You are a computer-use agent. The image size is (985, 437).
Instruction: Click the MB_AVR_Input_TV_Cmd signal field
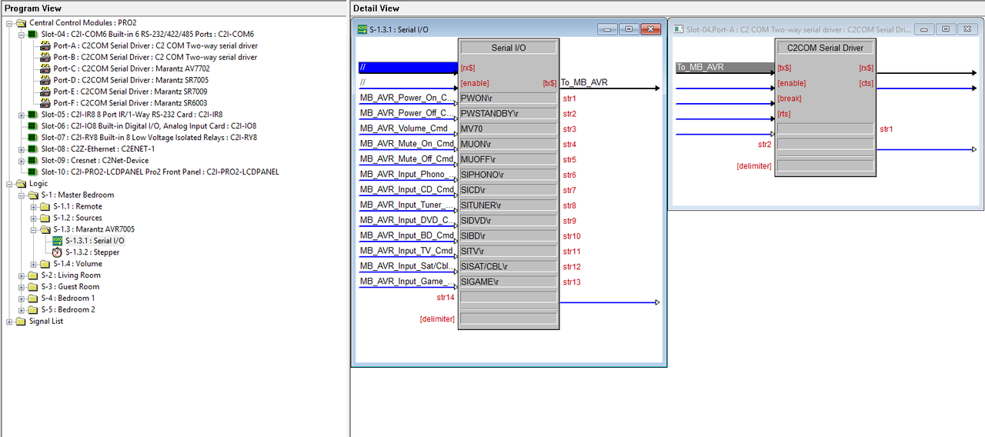[x=408, y=251]
